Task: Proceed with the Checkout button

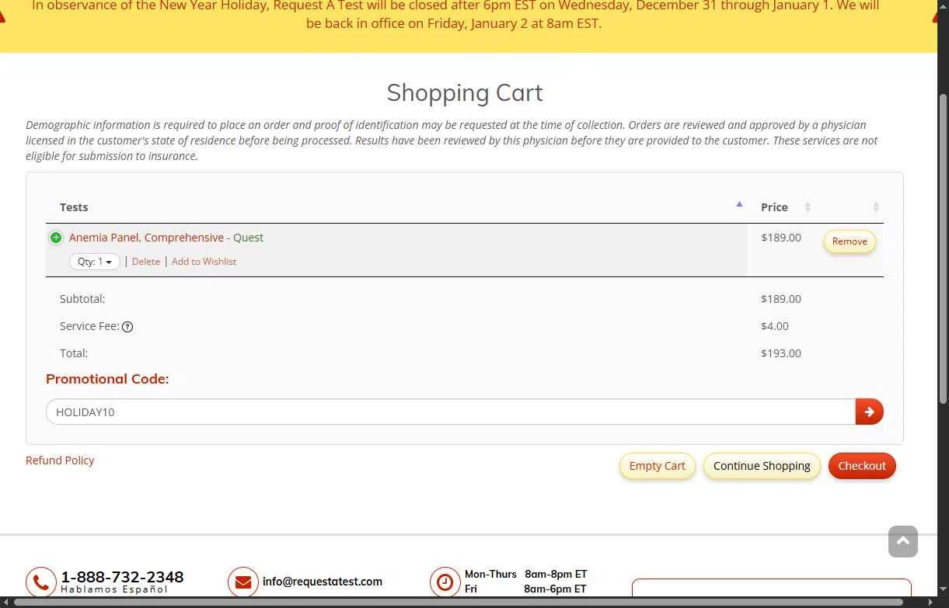Action: [862, 466]
